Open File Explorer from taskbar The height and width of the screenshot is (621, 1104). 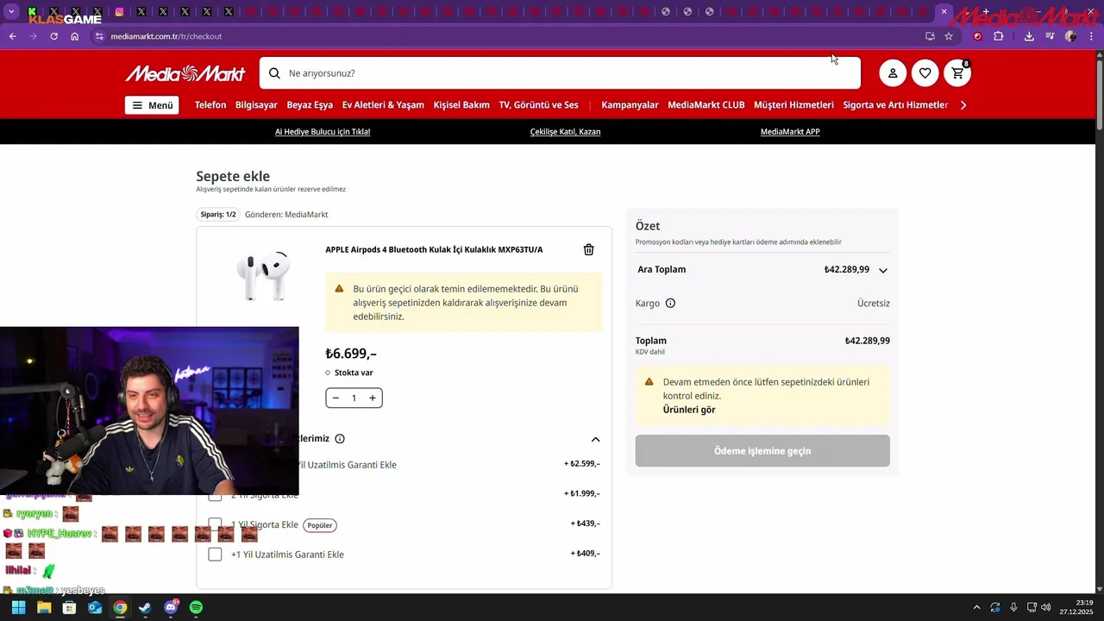(x=44, y=607)
